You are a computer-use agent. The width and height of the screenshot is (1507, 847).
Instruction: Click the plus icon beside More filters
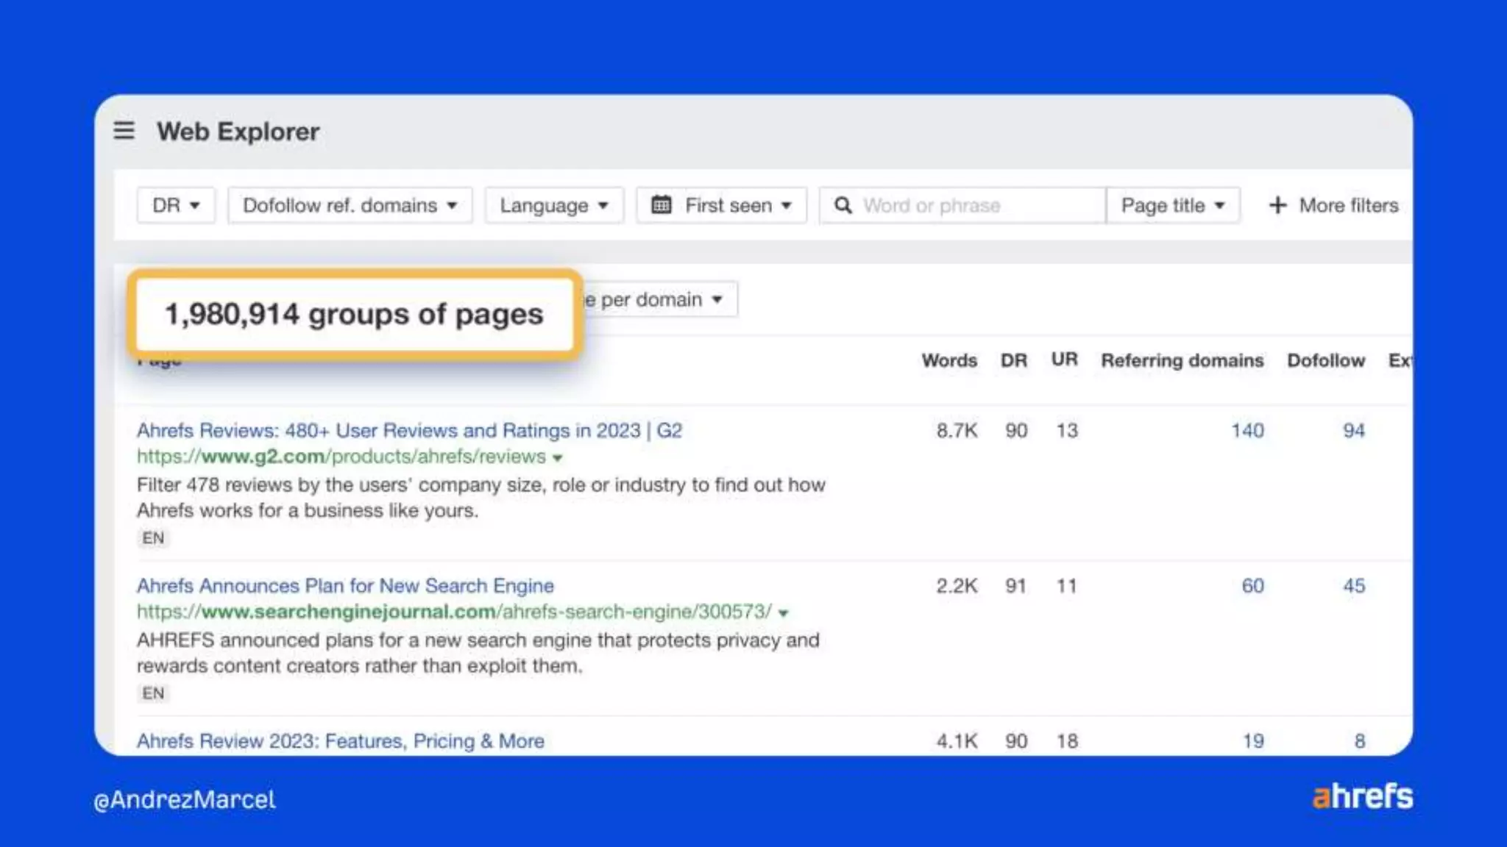pyautogui.click(x=1278, y=205)
